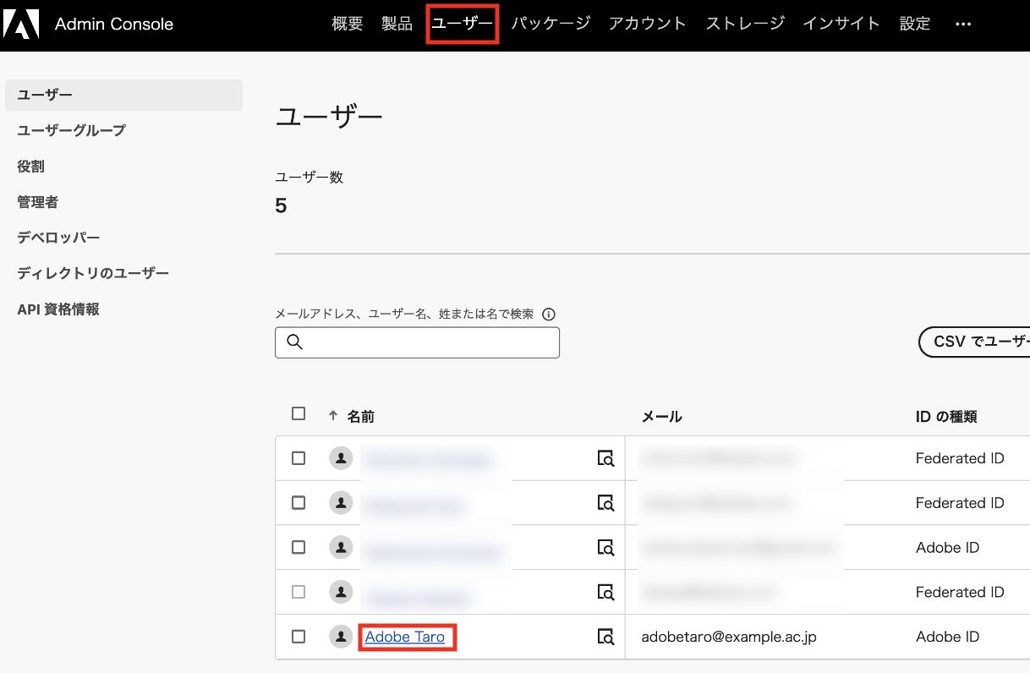The height and width of the screenshot is (673, 1030).
Task: Click the adobetaro@example.ac.jp email cell
Action: coord(729,637)
